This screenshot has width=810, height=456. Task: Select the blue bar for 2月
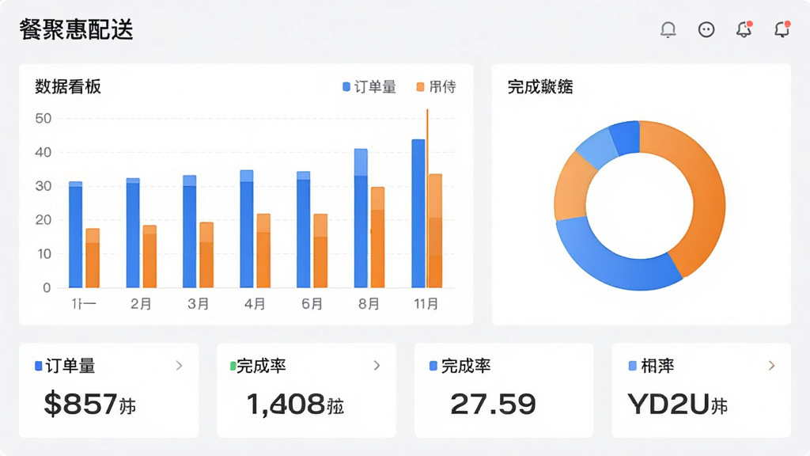point(133,233)
